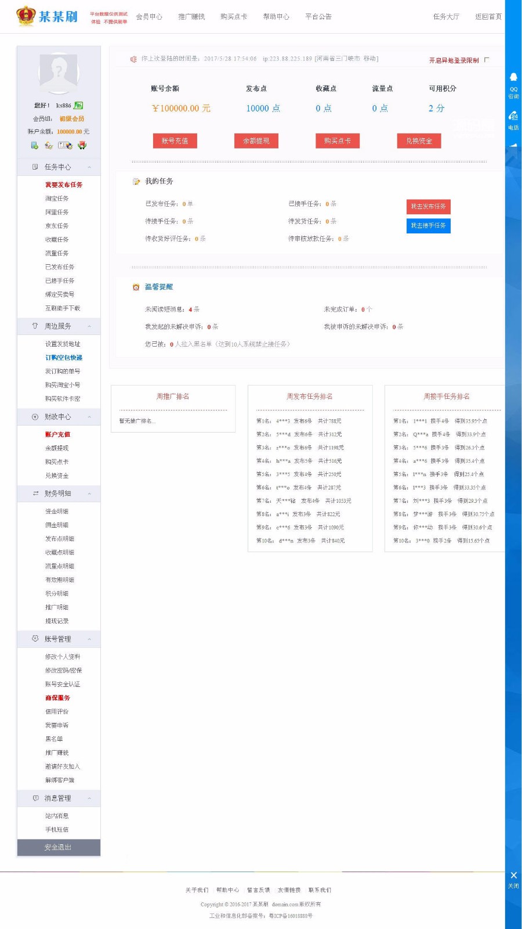The height and width of the screenshot is (929, 522).
Task: Open 我要发布任务 in sidebar
Action: tap(64, 185)
